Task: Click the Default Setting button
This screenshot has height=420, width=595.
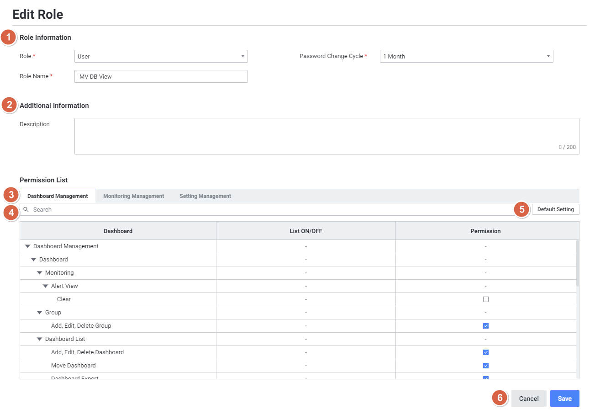Action: pyautogui.click(x=555, y=209)
